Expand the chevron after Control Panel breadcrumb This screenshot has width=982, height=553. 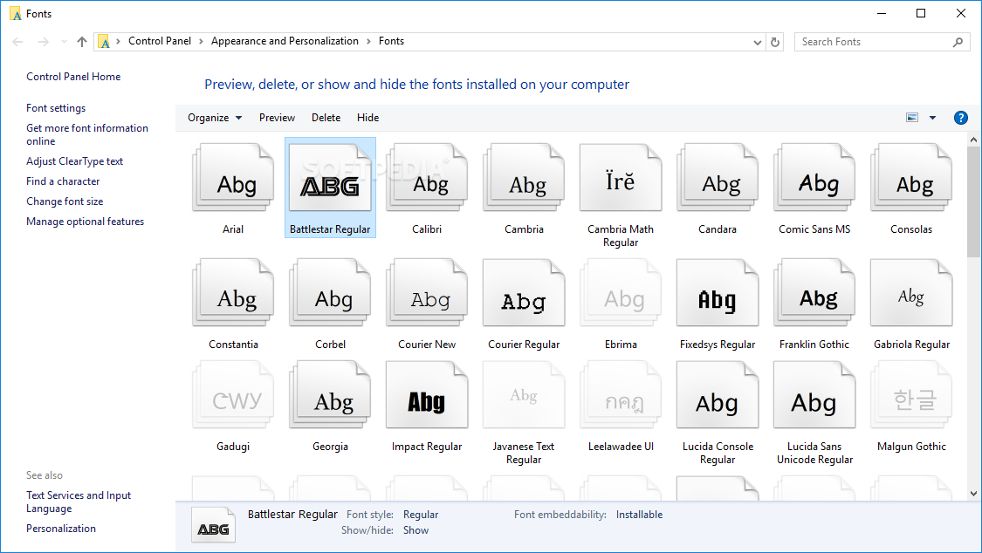pos(201,41)
